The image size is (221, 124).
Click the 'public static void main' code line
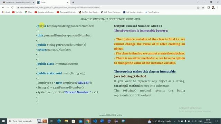61,73
